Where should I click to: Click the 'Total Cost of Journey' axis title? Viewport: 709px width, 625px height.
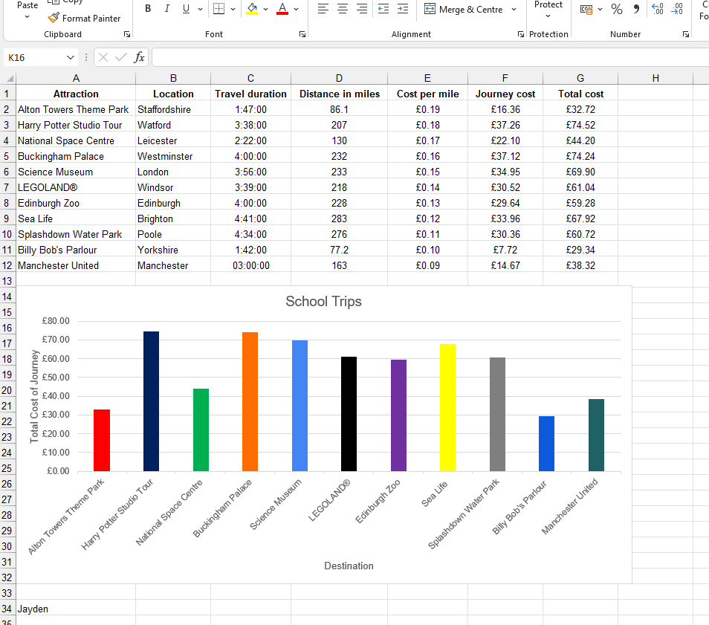34,397
